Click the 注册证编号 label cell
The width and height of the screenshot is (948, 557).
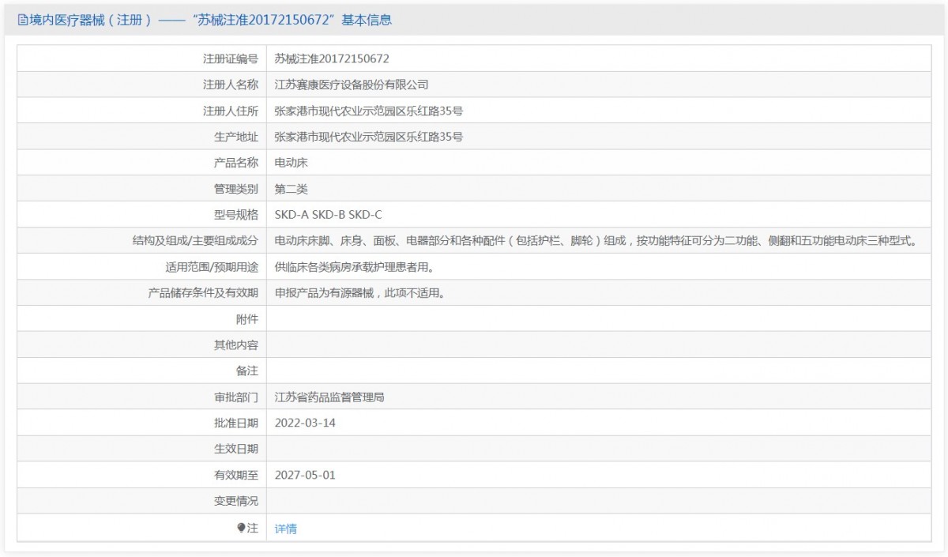[231, 58]
